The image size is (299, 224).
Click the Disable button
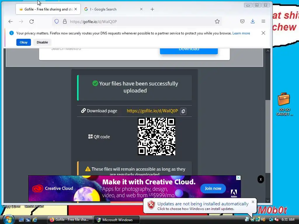click(x=42, y=42)
